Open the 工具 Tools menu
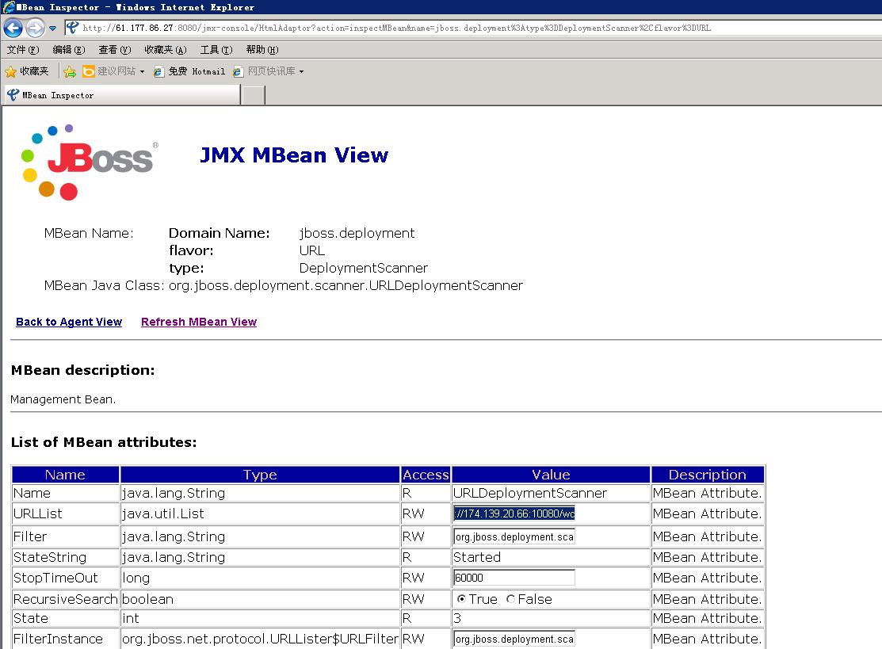 coord(216,50)
